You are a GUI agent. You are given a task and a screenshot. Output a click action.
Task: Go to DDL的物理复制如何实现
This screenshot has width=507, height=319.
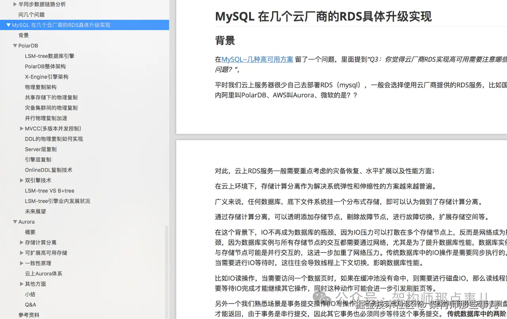click(54, 139)
